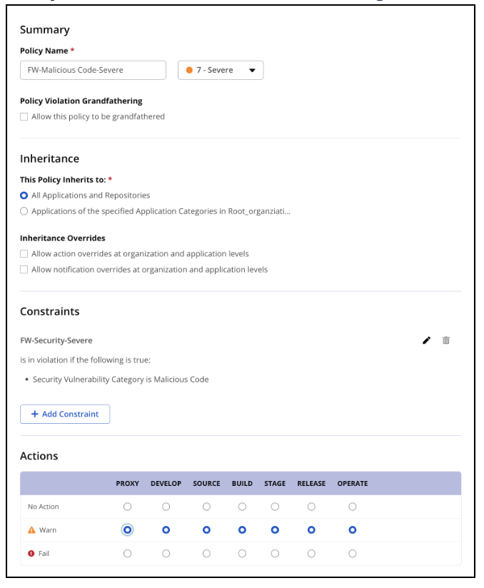Select Applications of specified Application Categories radio
This screenshot has height=588, width=484.
(24, 211)
